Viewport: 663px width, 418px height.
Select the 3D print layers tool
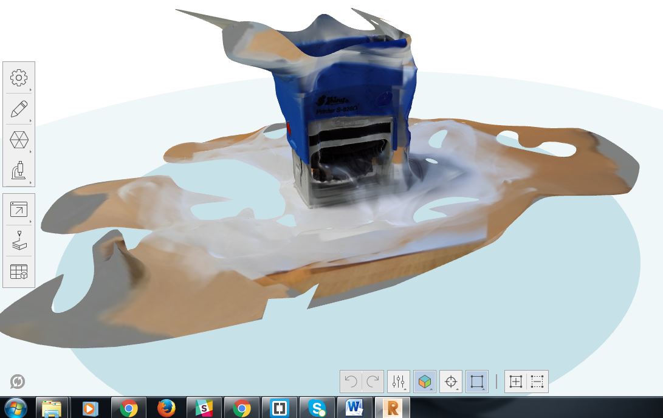click(x=19, y=241)
